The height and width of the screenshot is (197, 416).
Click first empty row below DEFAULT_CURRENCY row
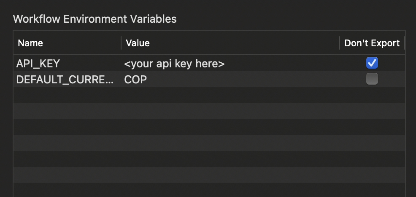point(209,95)
